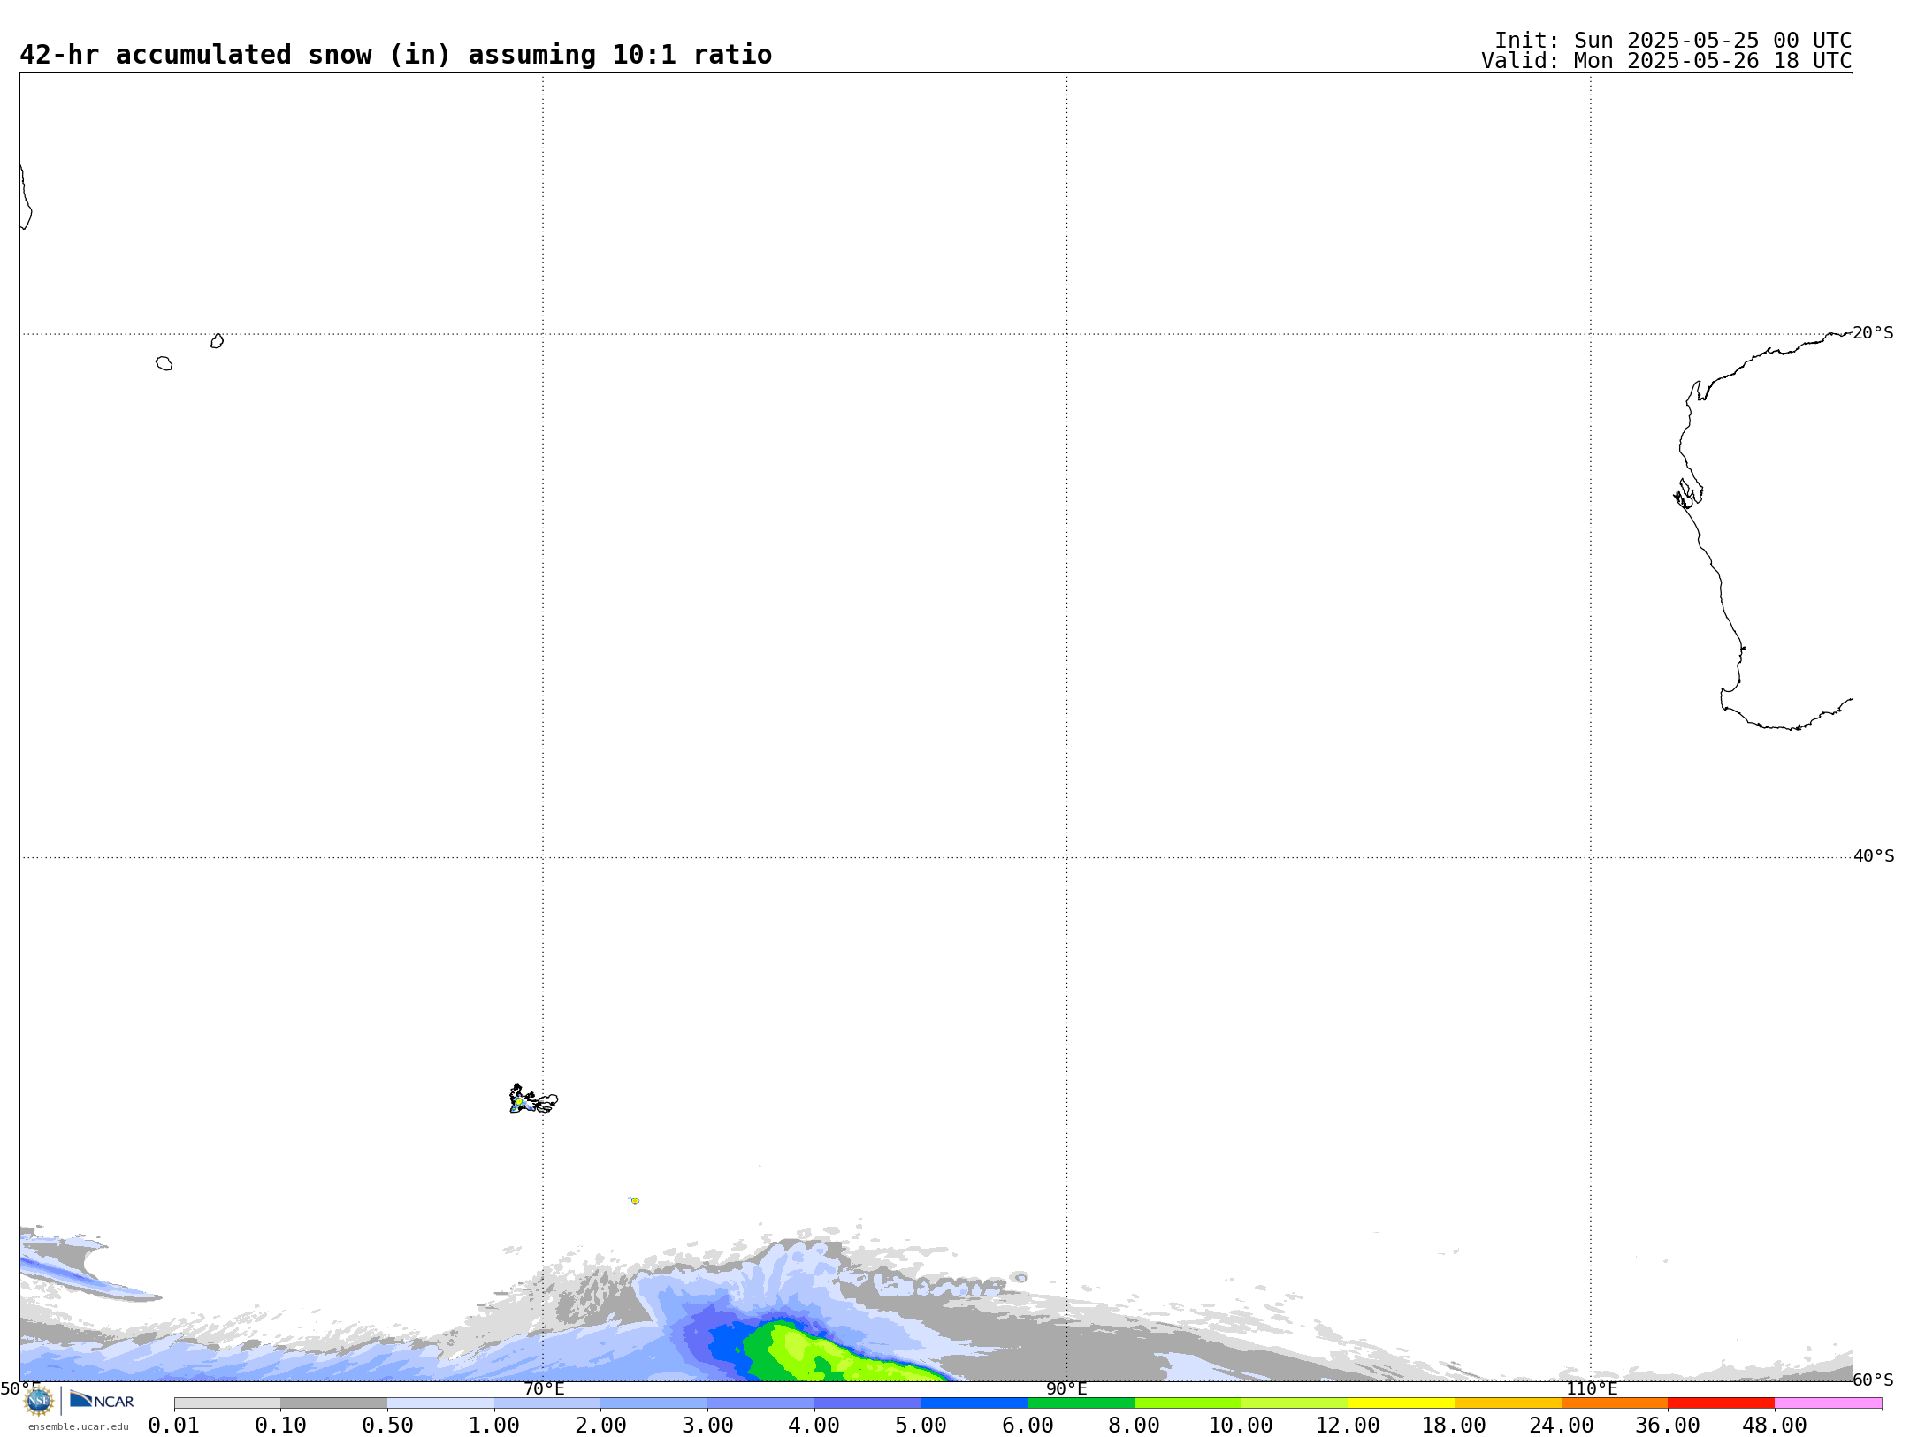
Task: Click the 60°S latitude label
Action: coord(1874,1380)
